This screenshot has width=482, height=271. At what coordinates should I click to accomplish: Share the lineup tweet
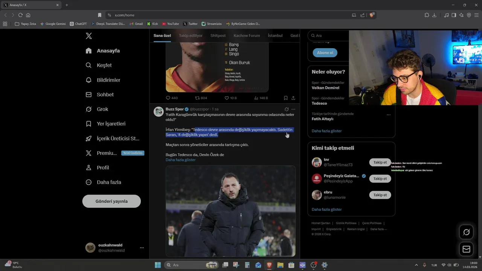[x=293, y=98]
